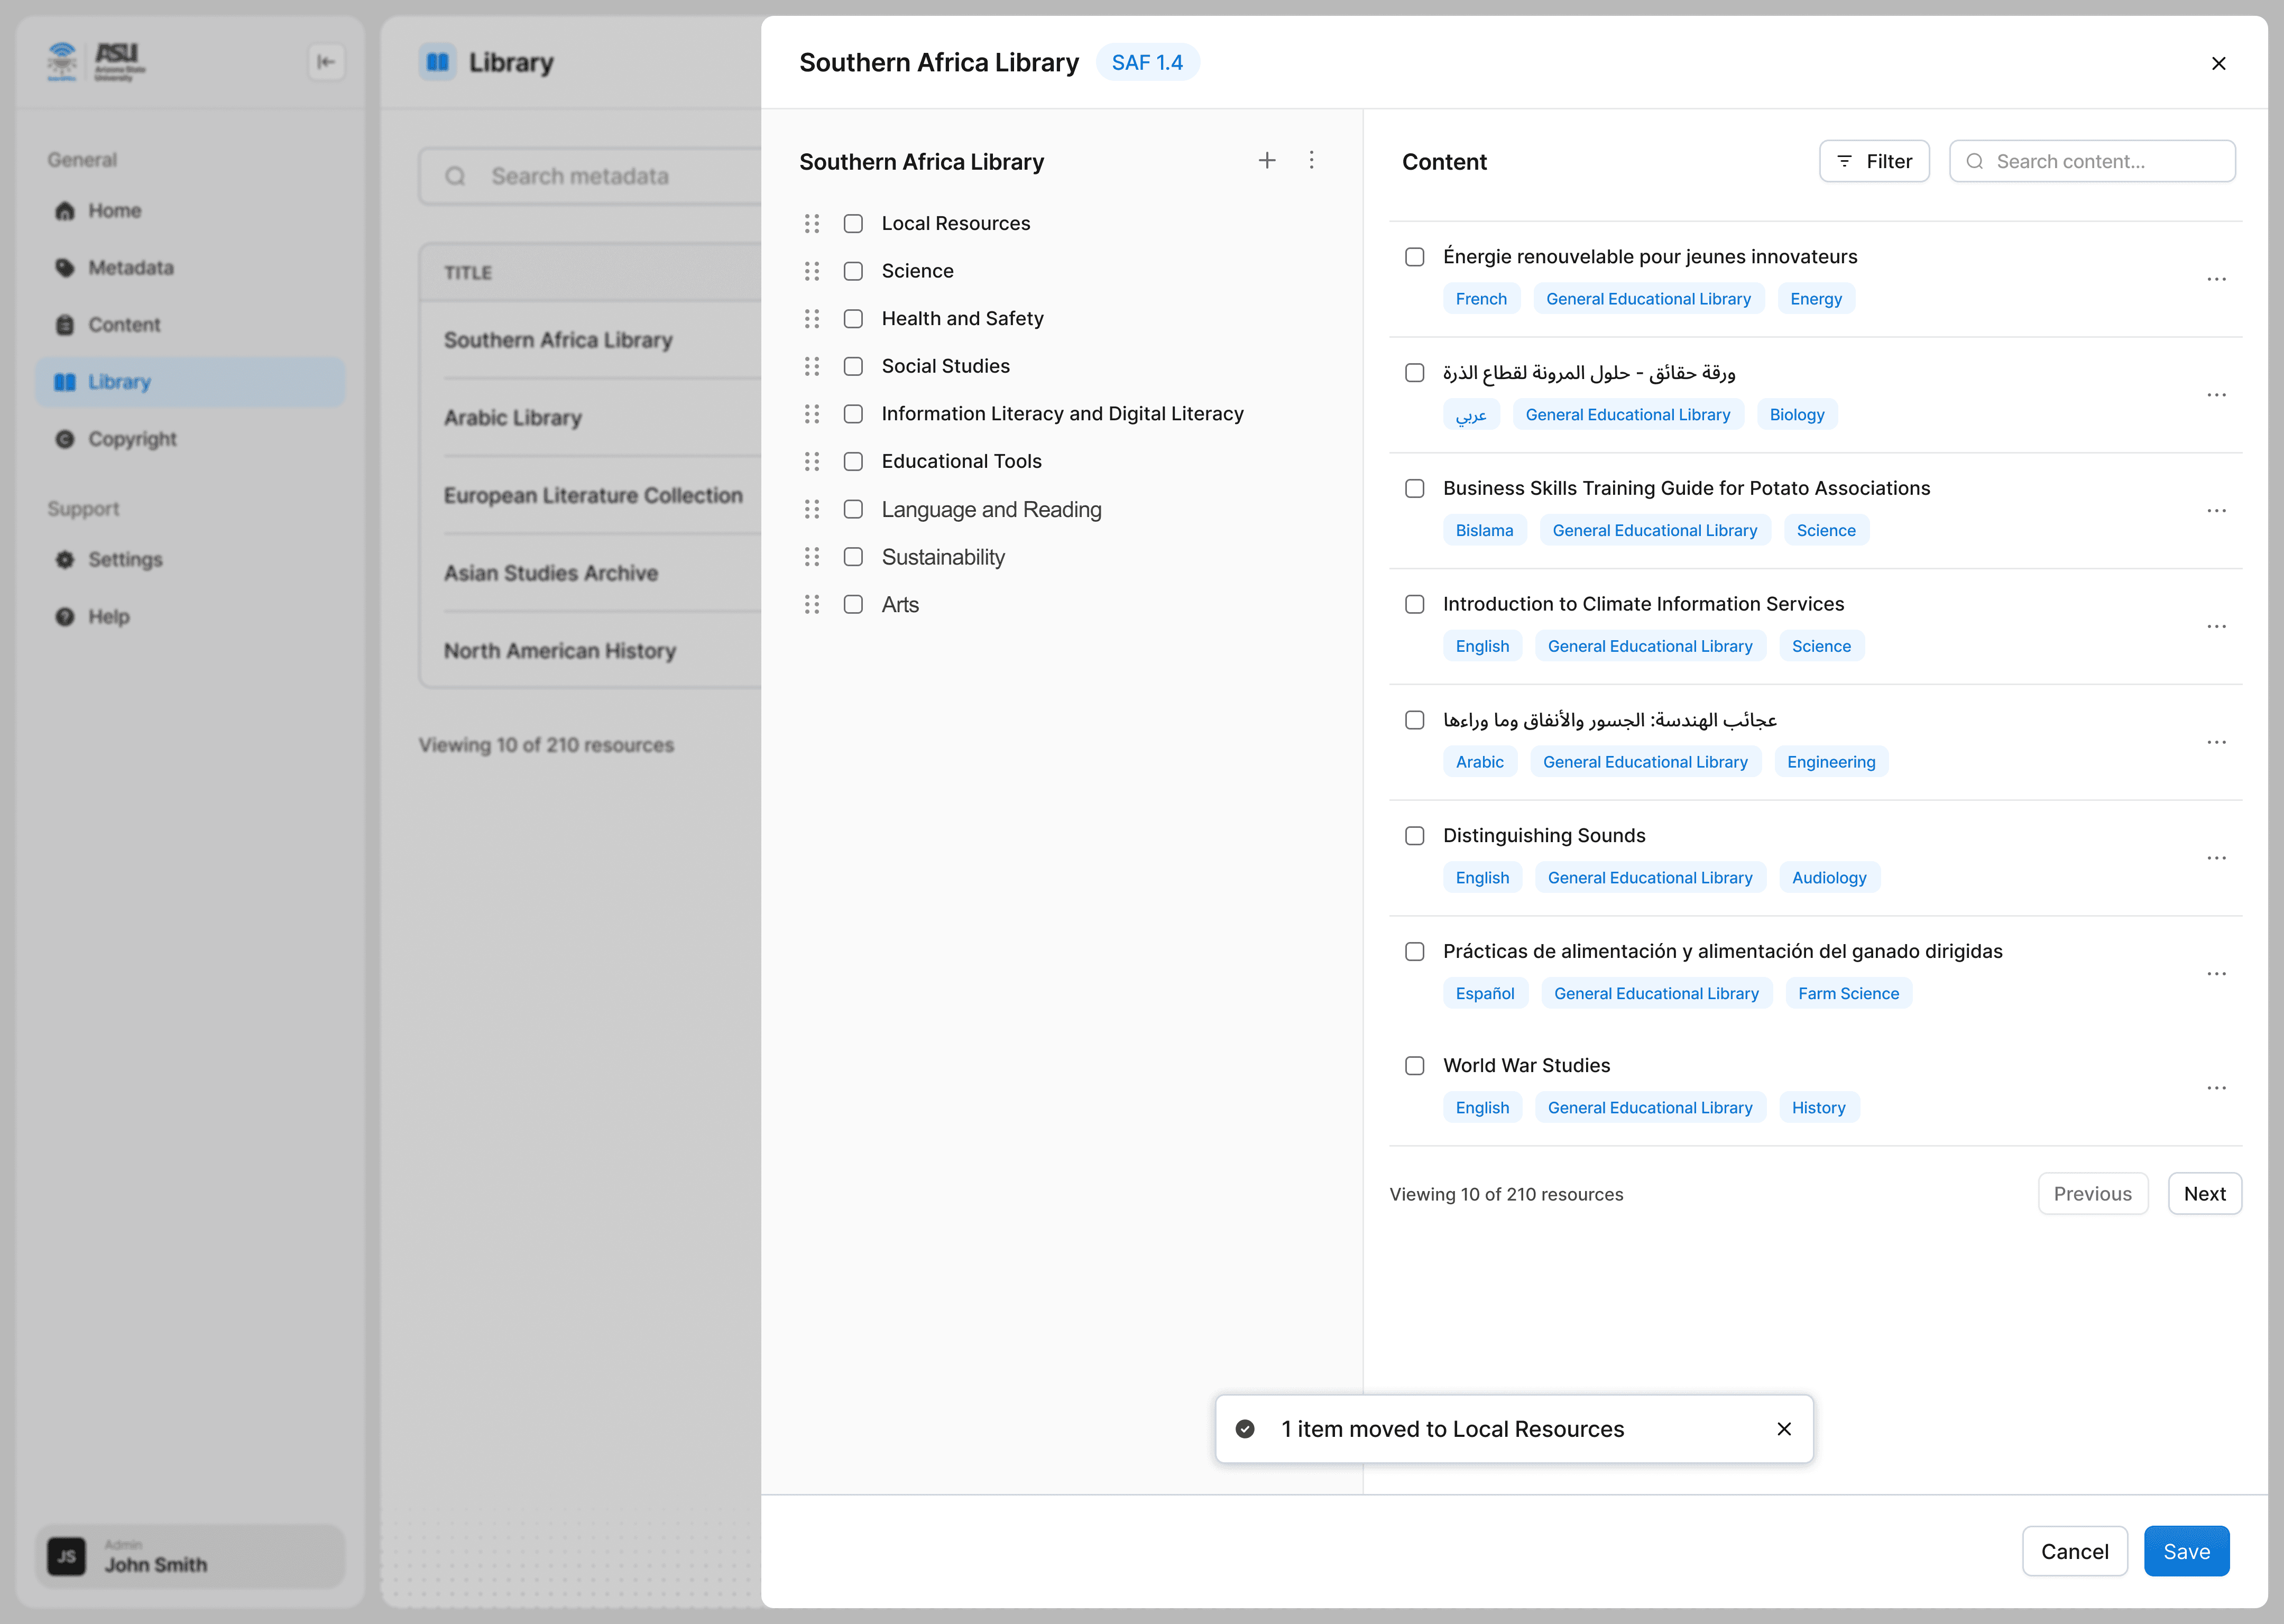Screen dimensions: 2284x1624
Task: Go to Next page of resources
Action: tap(2203, 1193)
